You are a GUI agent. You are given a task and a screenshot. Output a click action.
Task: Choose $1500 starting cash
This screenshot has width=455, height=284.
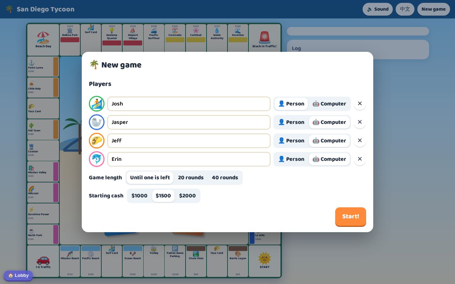coord(164,196)
